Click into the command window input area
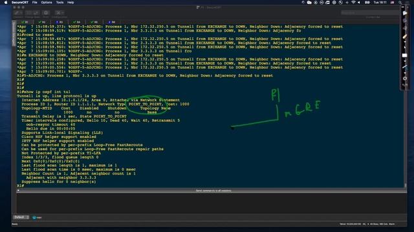414x232 pixels. pos(212,203)
